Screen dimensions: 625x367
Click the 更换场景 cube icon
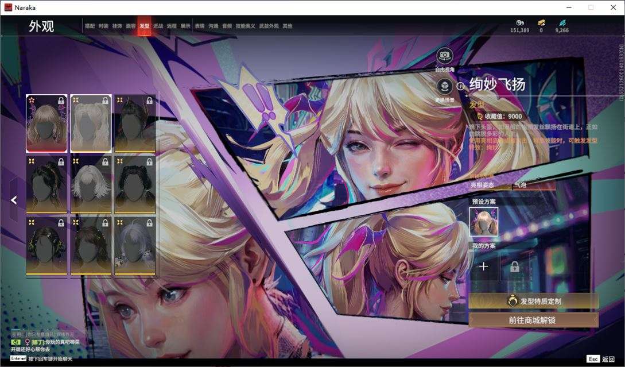point(444,86)
